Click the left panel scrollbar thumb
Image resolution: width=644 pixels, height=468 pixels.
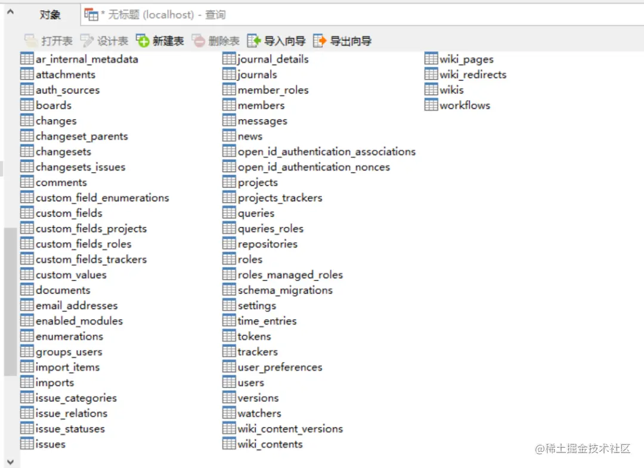pos(10,301)
